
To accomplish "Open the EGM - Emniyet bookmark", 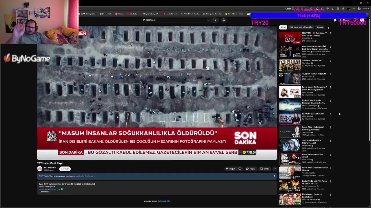I will point(87,14).
